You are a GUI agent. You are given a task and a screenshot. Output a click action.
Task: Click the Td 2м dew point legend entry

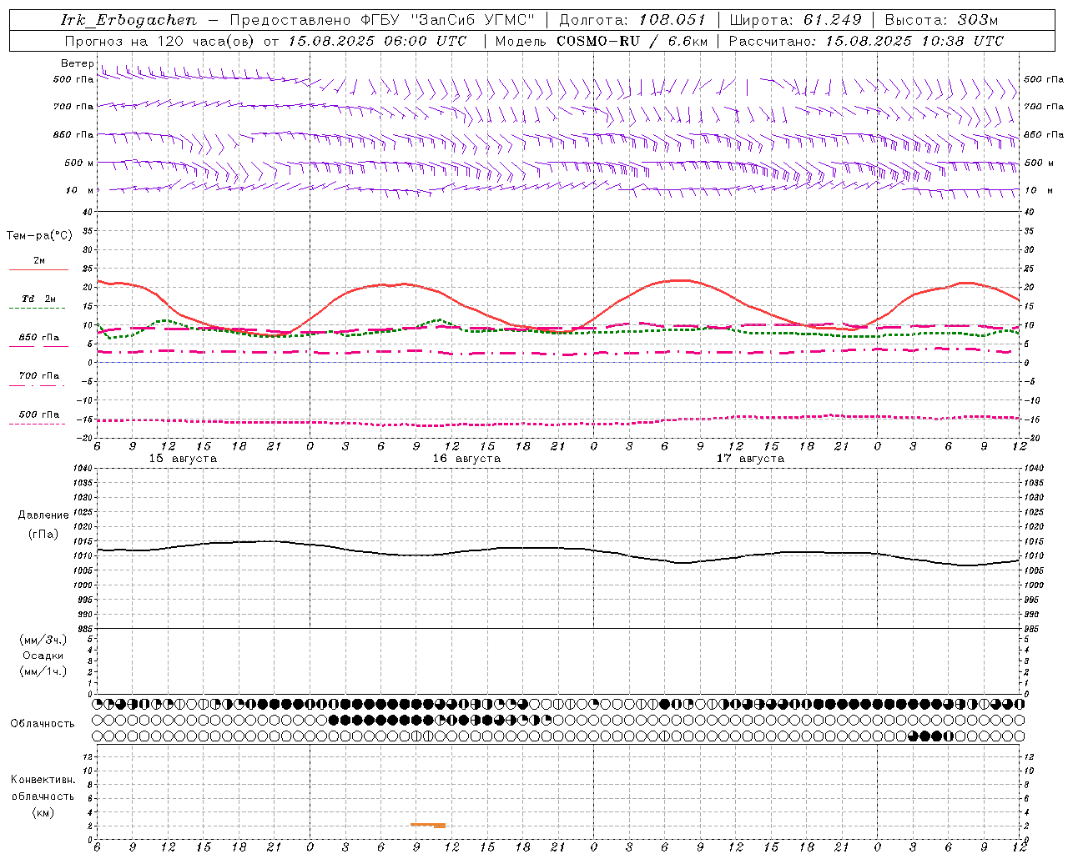pos(38,301)
